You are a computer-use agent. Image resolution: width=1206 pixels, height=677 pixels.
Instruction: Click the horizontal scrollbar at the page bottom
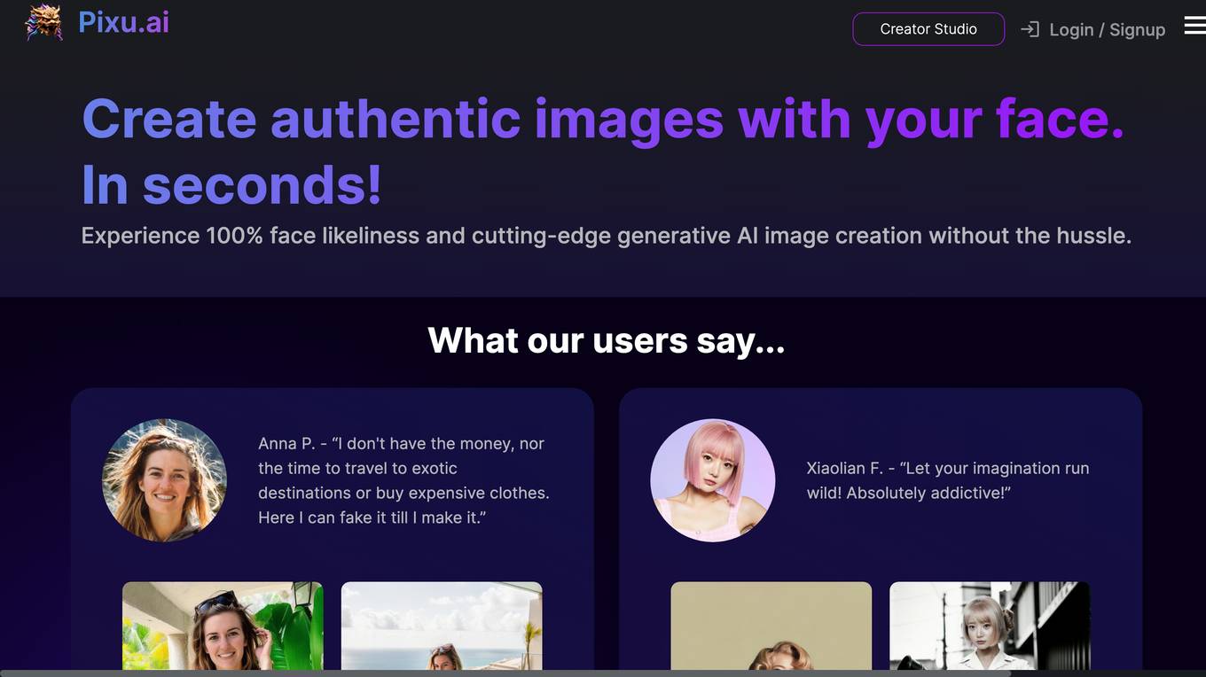pyautogui.click(x=505, y=673)
